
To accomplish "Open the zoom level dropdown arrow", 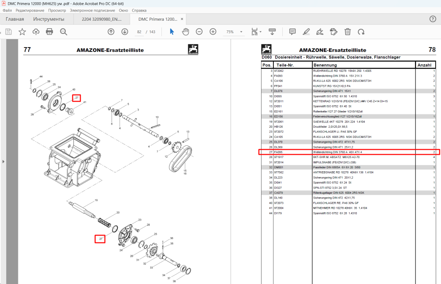I will pyautogui.click(x=241, y=32).
